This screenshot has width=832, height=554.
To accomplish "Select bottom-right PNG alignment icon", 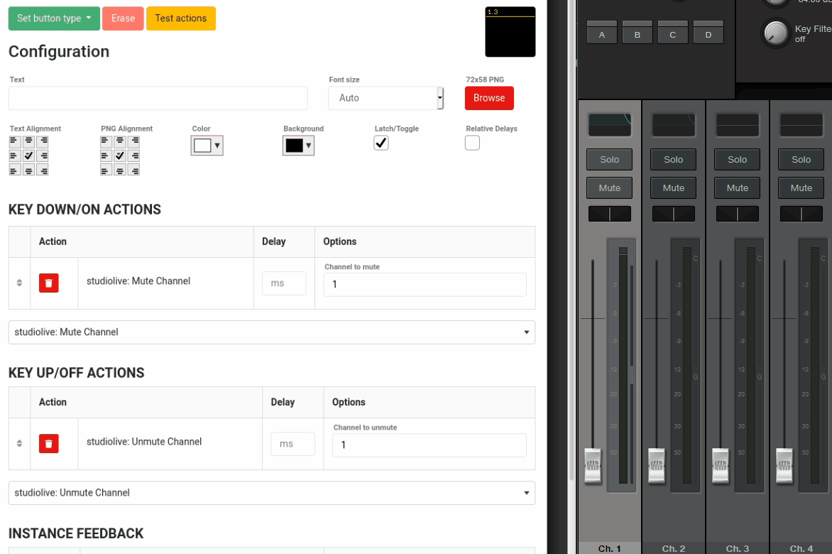I will (x=135, y=170).
